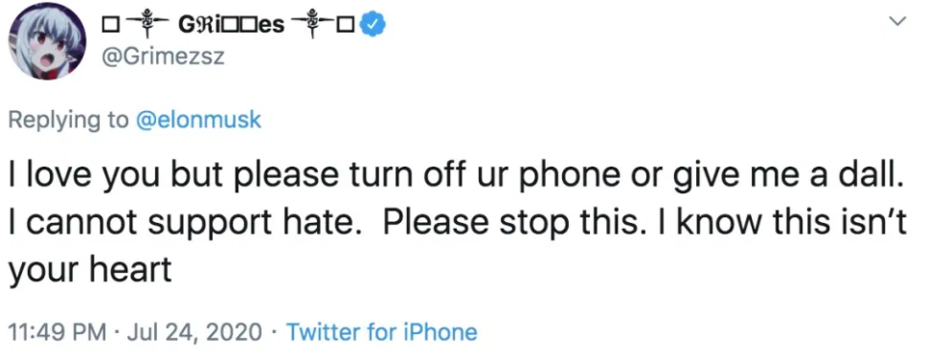Click the square glyph before the verified badge
The width and height of the screenshot is (926, 358).
[346, 26]
